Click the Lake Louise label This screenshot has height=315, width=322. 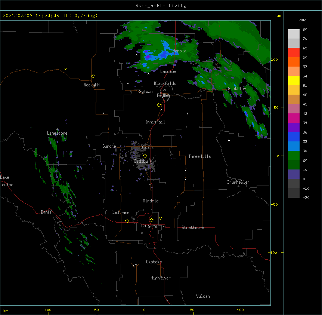[7, 181]
